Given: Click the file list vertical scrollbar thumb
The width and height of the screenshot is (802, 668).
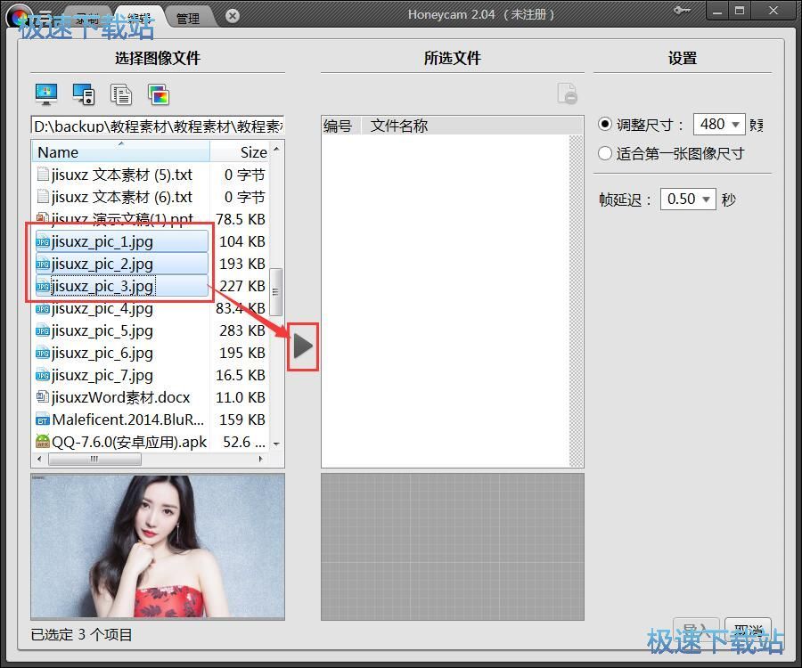Looking at the screenshot, I should tap(275, 292).
